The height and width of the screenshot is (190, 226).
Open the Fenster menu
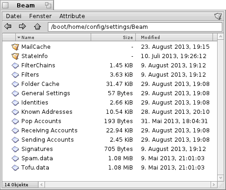40,16
